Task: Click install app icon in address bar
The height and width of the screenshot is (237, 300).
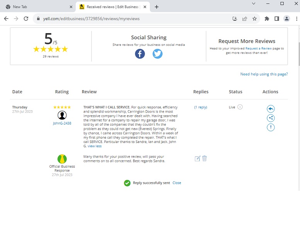Action: point(235,18)
